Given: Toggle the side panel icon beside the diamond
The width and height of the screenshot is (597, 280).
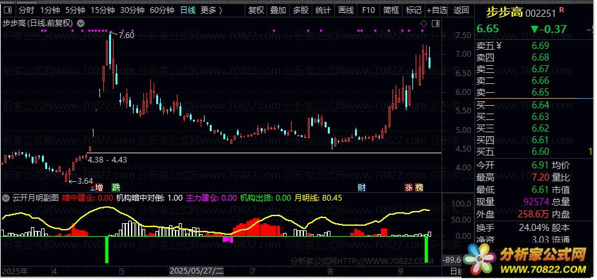Looking at the screenshot, I should pyautogui.click(x=435, y=23).
